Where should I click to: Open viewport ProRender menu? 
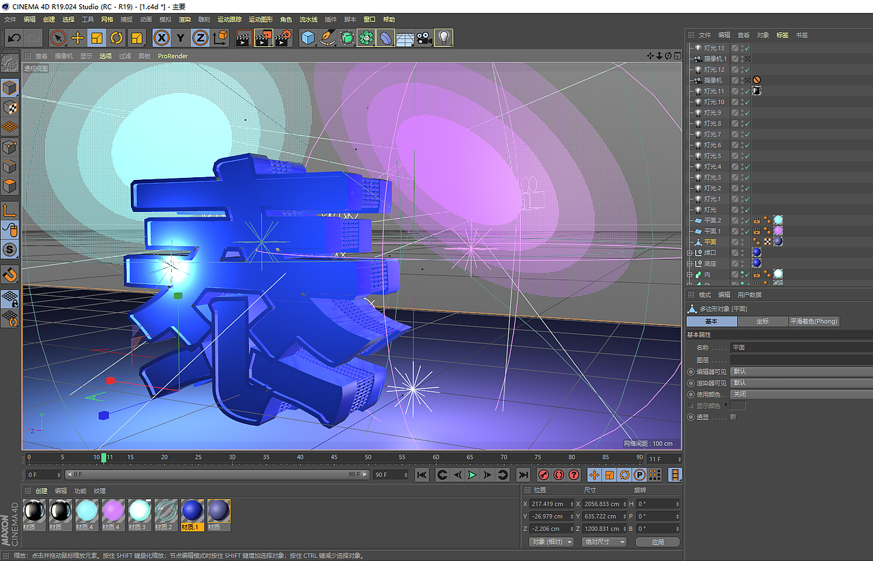(173, 56)
